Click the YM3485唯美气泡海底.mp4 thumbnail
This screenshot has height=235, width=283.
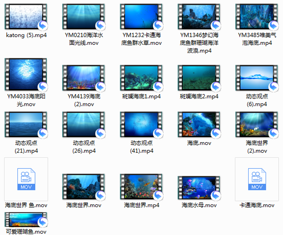(x=257, y=16)
